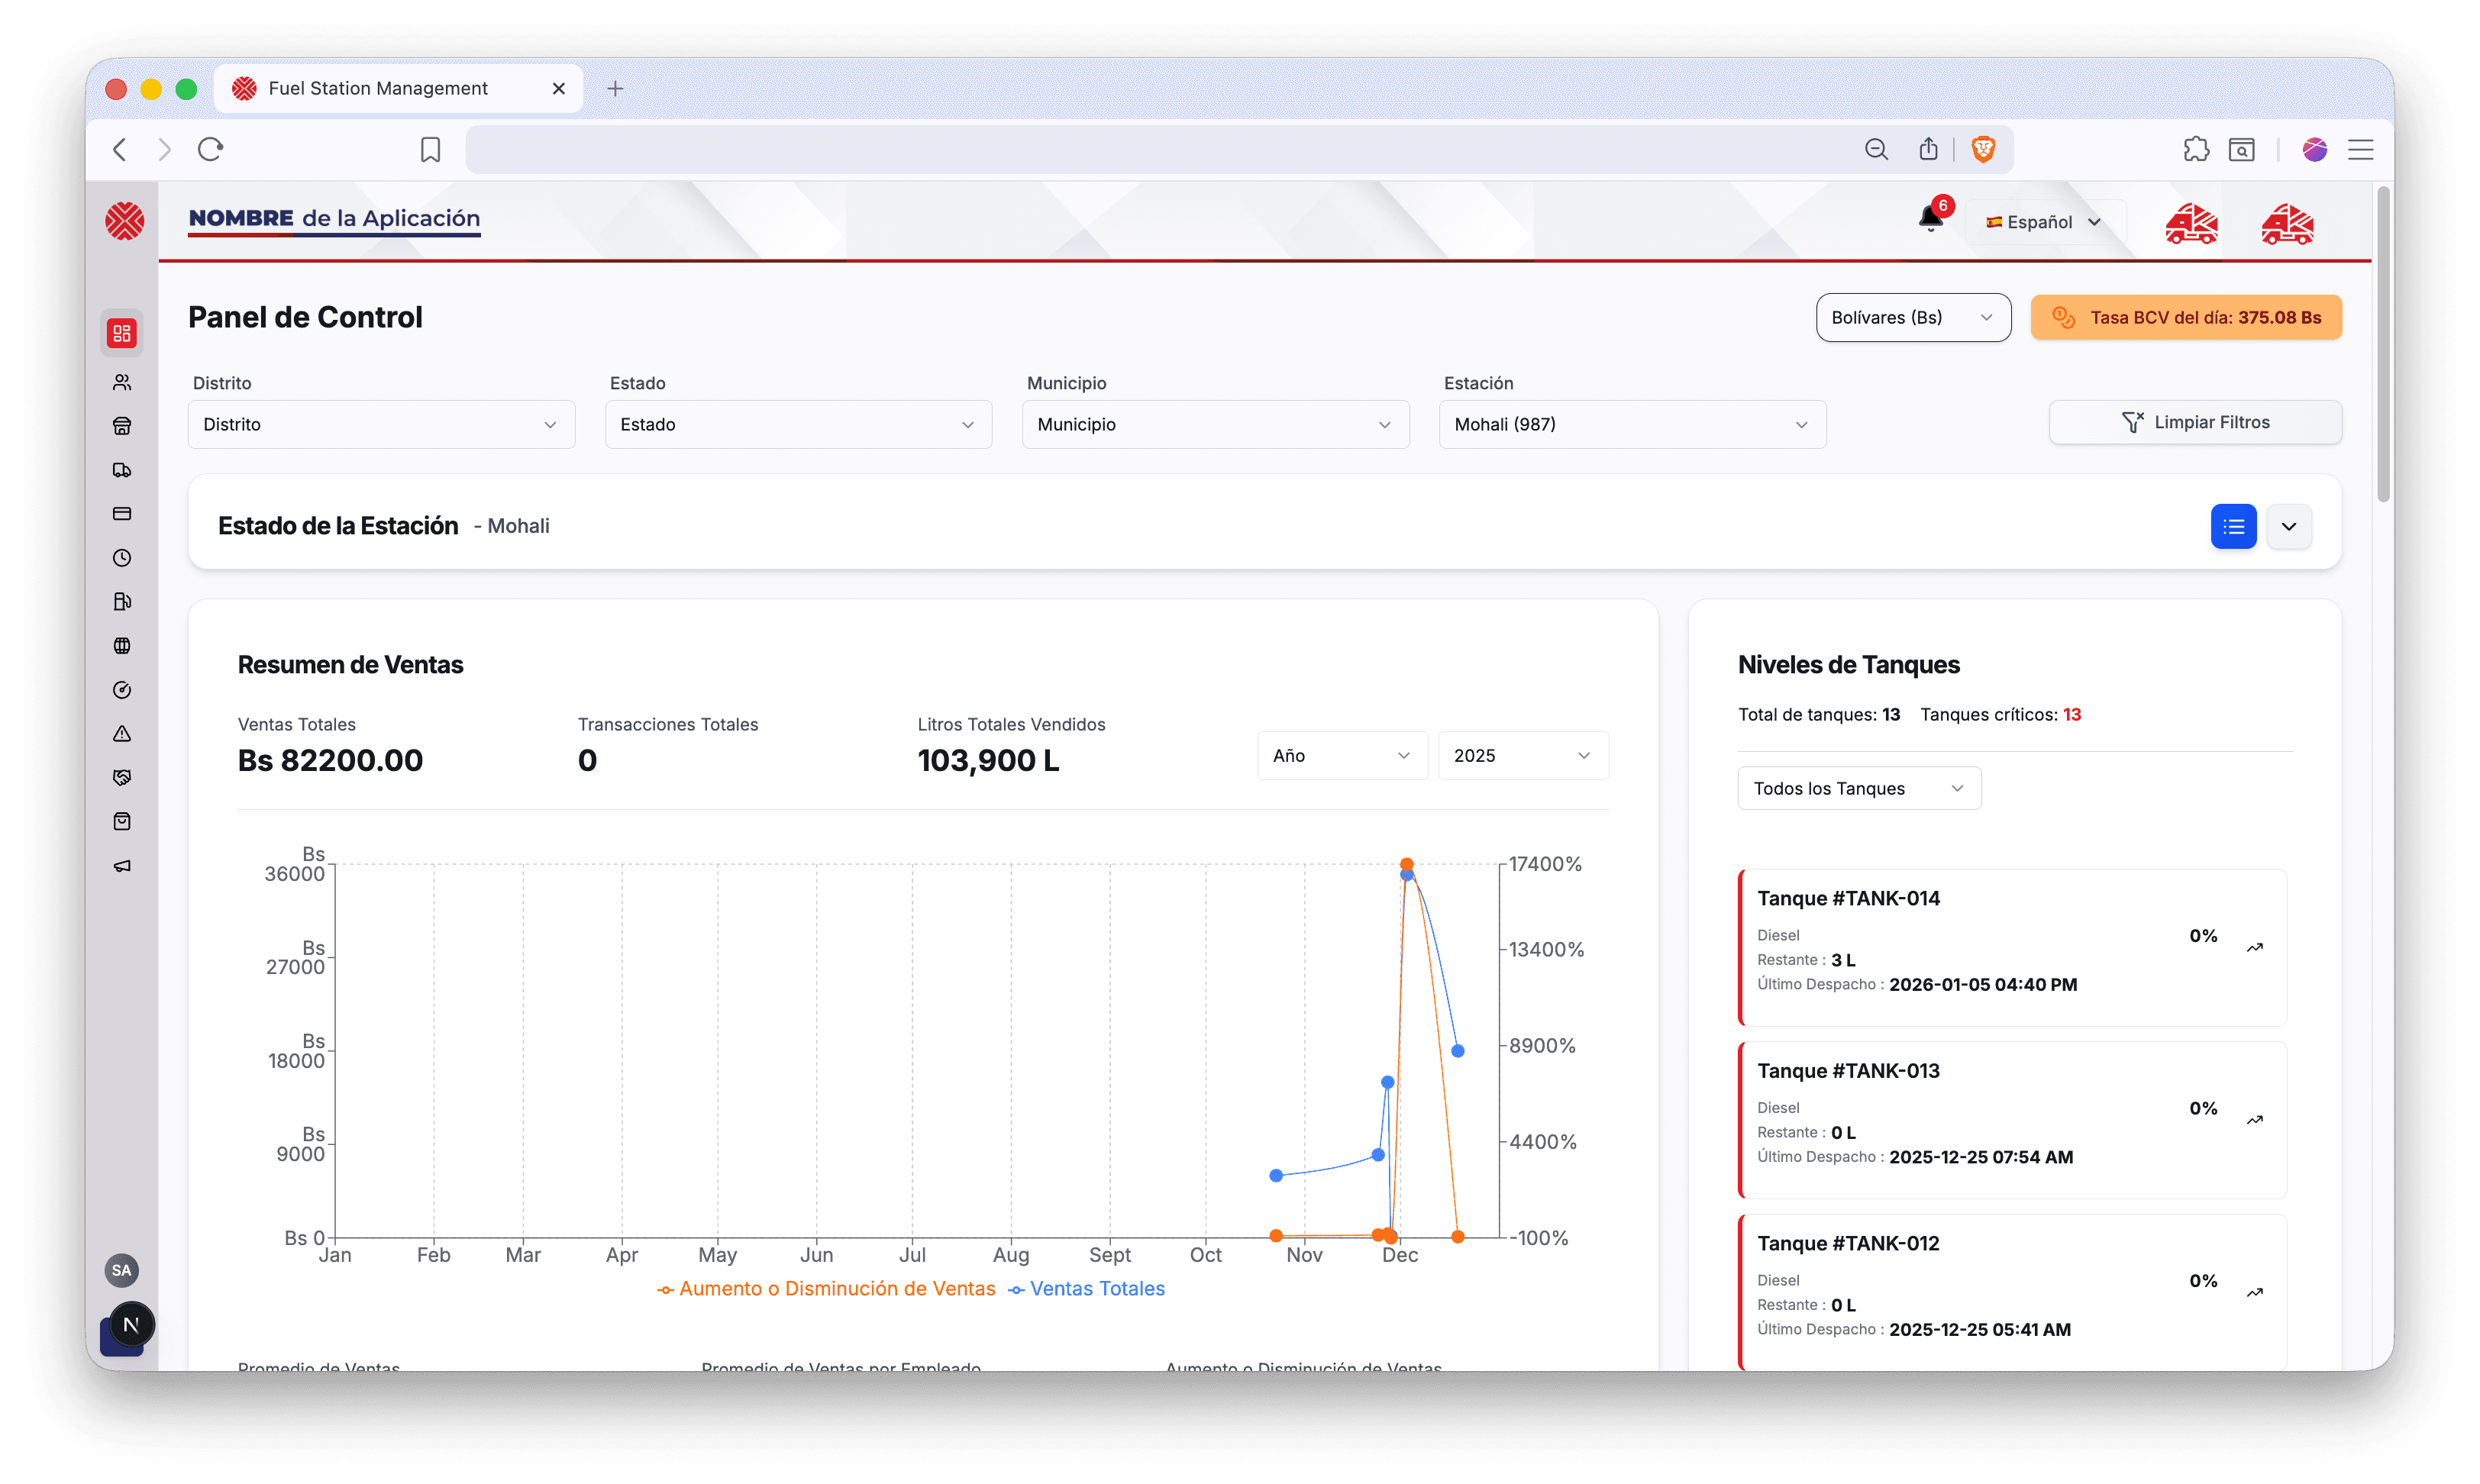The height and width of the screenshot is (1484, 2480).
Task: Click the red app logo atop the sidebar
Action: coord(125,221)
